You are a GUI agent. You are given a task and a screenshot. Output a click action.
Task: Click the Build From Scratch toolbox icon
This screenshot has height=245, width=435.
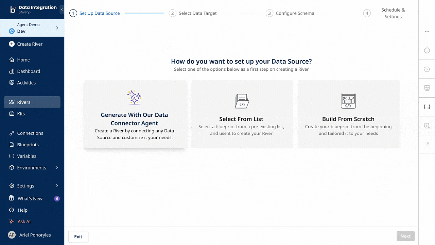348,101
